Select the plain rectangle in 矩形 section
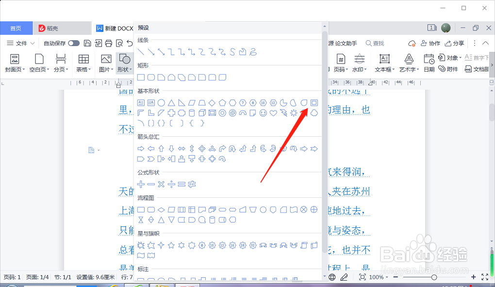 (141, 77)
